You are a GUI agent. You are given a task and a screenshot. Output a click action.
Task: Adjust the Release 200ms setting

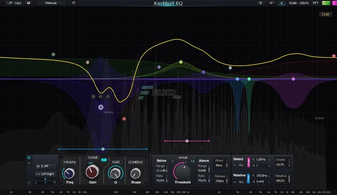[221, 178]
